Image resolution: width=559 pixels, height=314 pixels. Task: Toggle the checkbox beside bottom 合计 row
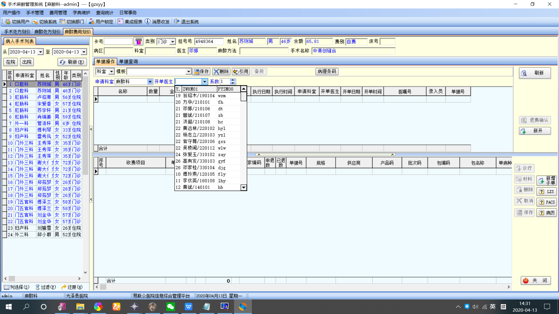pyautogui.click(x=96, y=281)
